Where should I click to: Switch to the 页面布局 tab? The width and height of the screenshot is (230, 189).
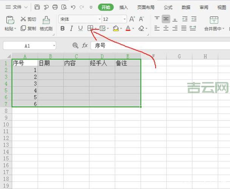tap(146, 7)
